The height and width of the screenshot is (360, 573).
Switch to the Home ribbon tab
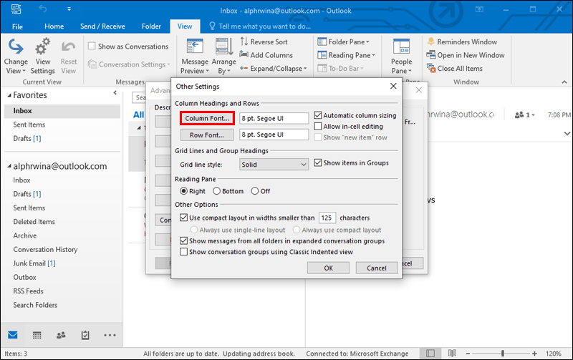54,26
